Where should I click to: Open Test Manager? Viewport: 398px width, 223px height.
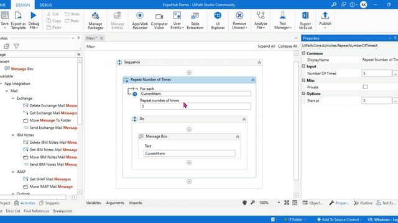[282, 20]
